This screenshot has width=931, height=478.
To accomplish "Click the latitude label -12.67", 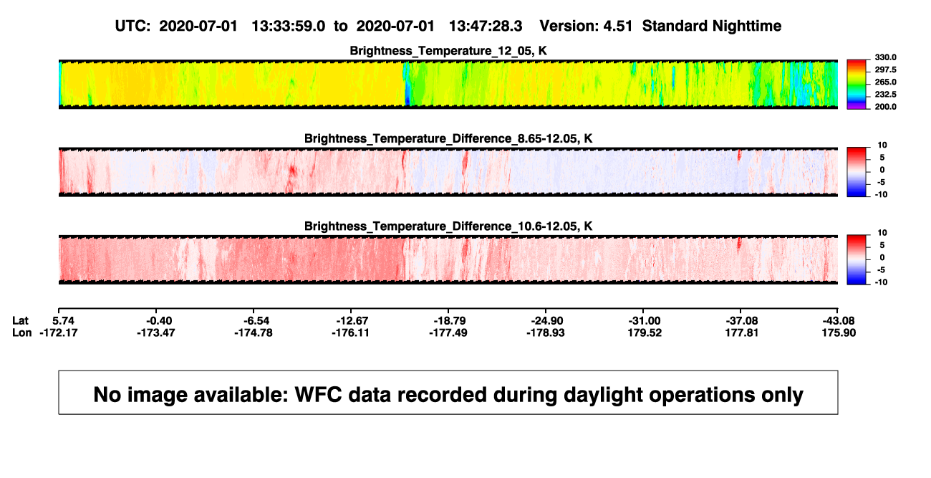I will (351, 320).
